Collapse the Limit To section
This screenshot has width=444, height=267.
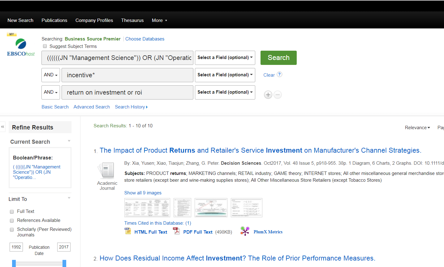(69, 198)
